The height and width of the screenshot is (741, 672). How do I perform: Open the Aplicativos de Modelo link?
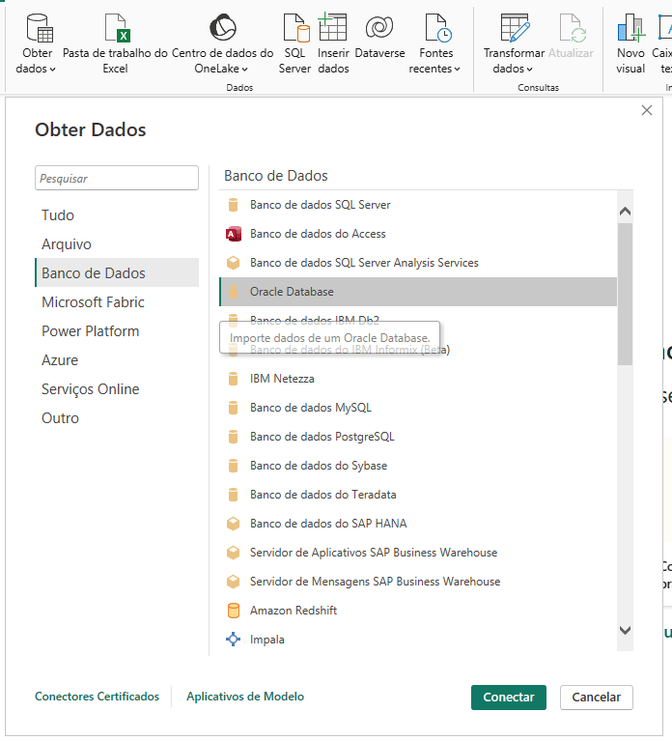point(245,697)
